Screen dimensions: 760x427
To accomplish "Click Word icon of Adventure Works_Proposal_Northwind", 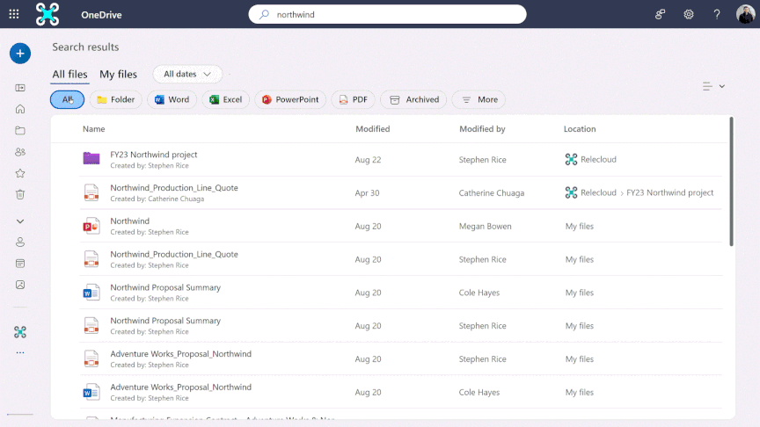I will click(x=91, y=392).
